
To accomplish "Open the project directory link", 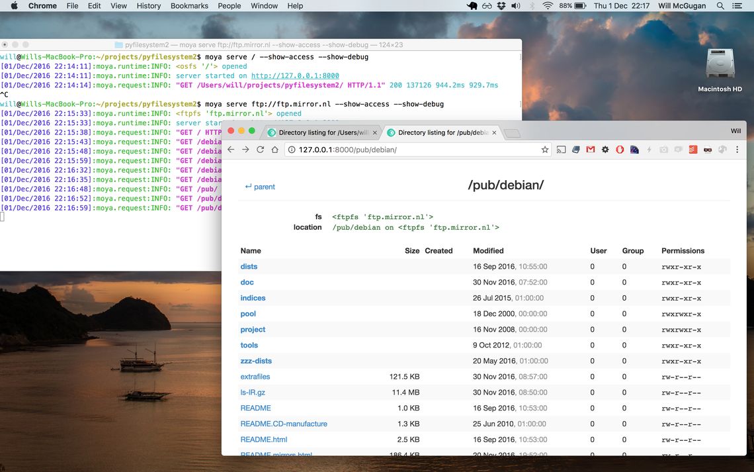I will tap(253, 330).
